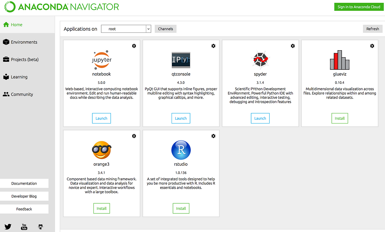Sign in to Anaconda Cloud
The width and height of the screenshot is (385, 232).
(x=359, y=7)
